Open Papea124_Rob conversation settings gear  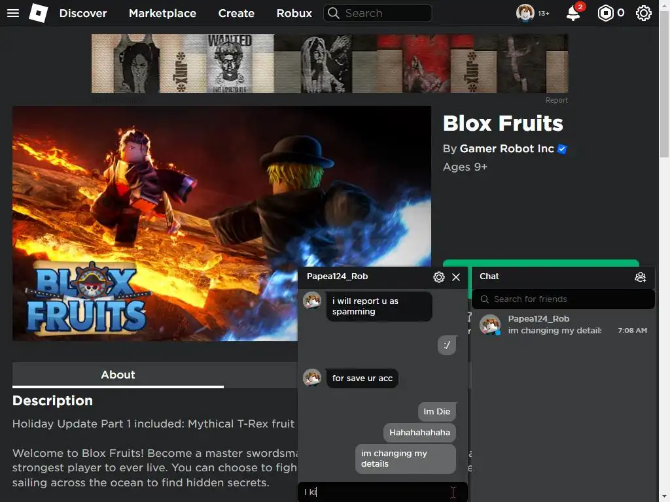pos(439,277)
